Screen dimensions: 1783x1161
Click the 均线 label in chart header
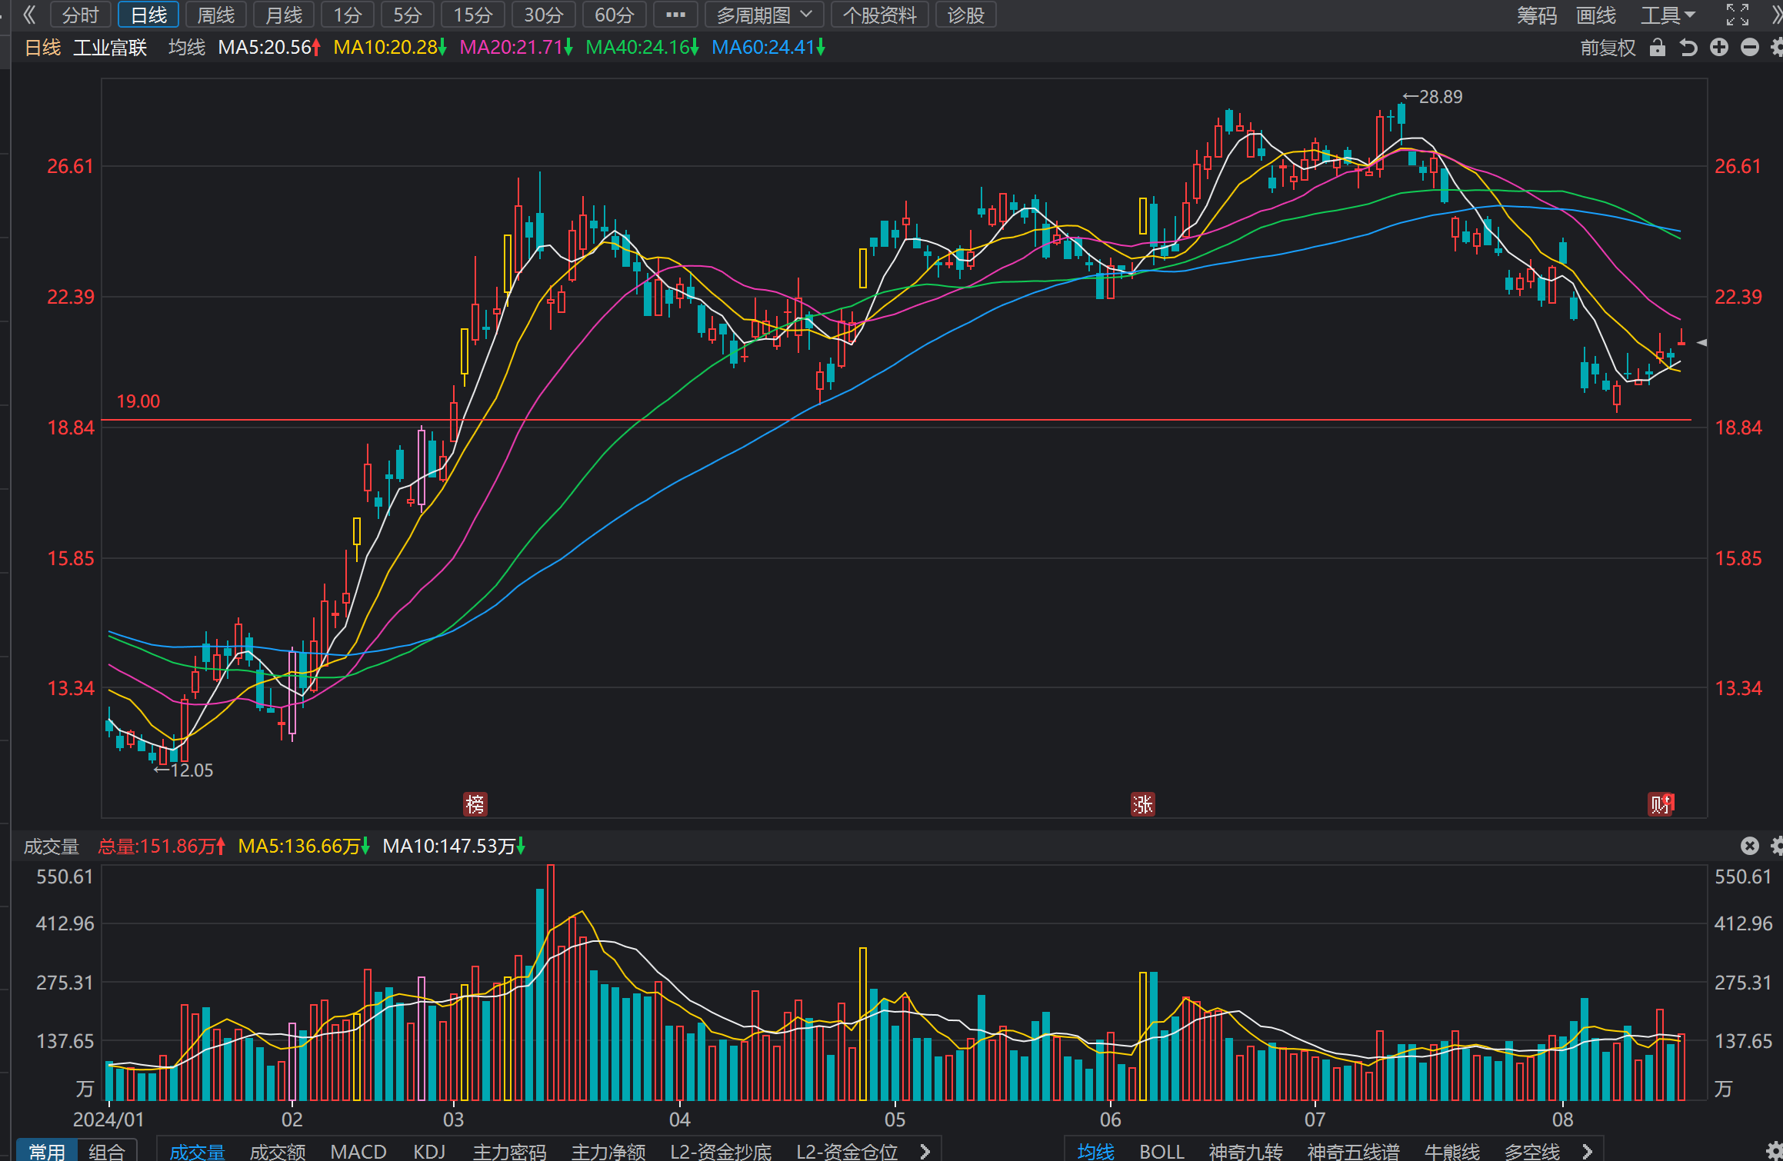pyautogui.click(x=187, y=48)
